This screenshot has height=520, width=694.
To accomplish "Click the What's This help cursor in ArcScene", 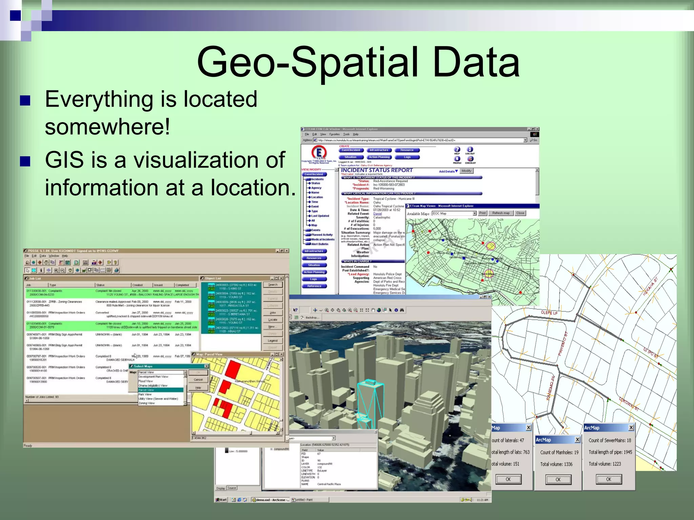I will (x=295, y=310).
